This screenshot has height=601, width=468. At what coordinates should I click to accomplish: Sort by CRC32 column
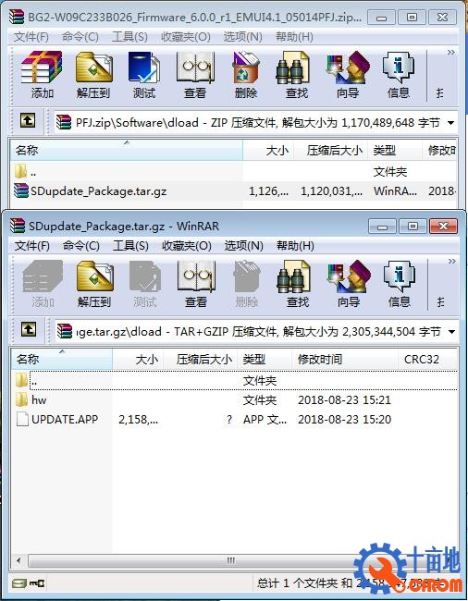pyautogui.click(x=427, y=359)
